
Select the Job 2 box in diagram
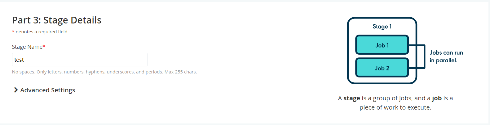(x=382, y=68)
